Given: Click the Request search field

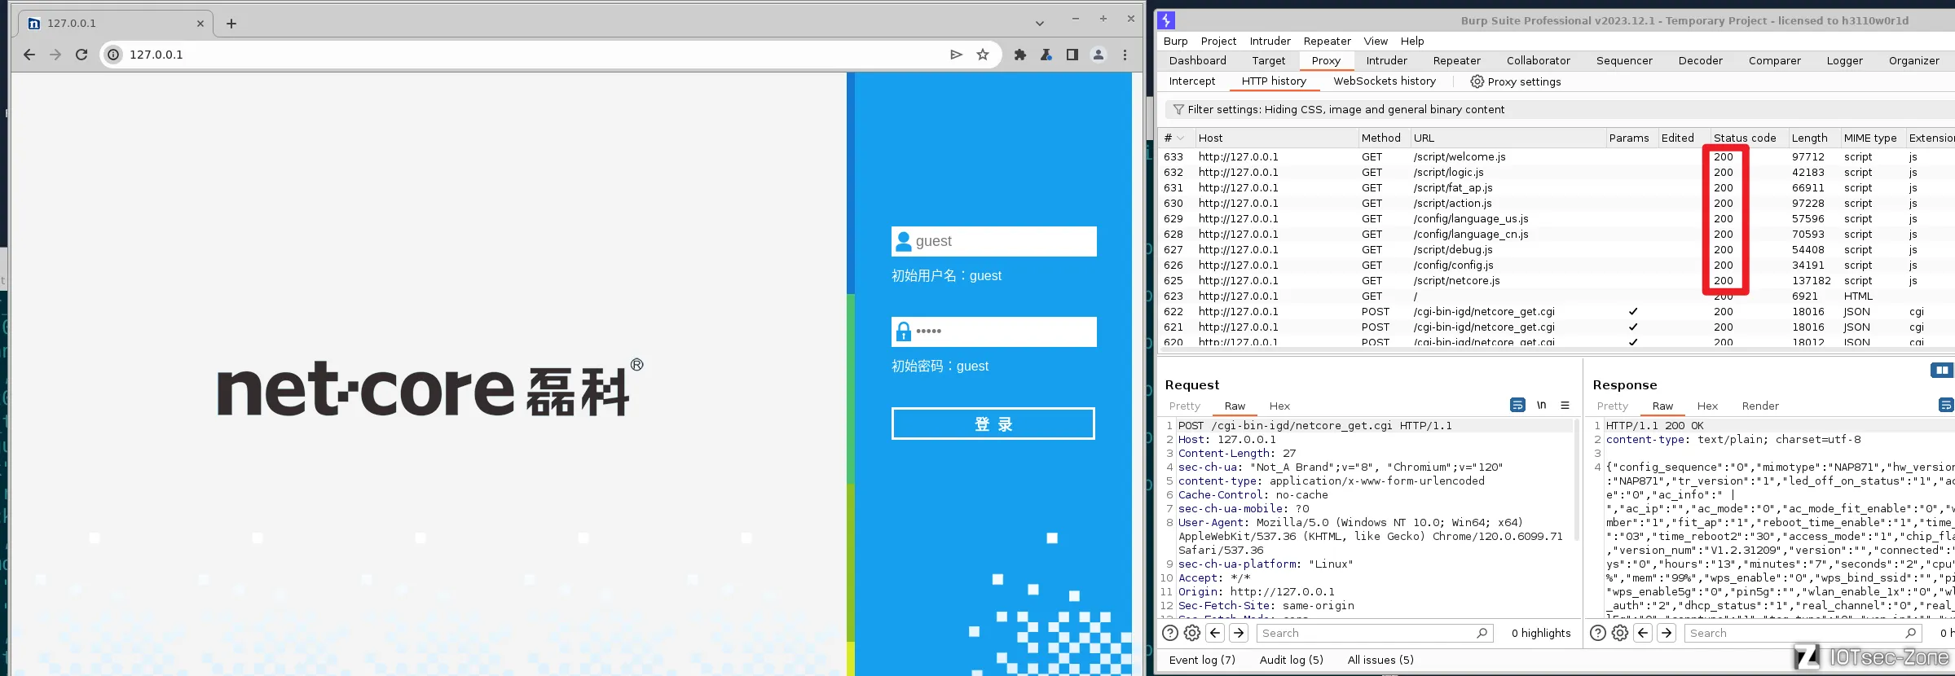Looking at the screenshot, I should (1374, 633).
